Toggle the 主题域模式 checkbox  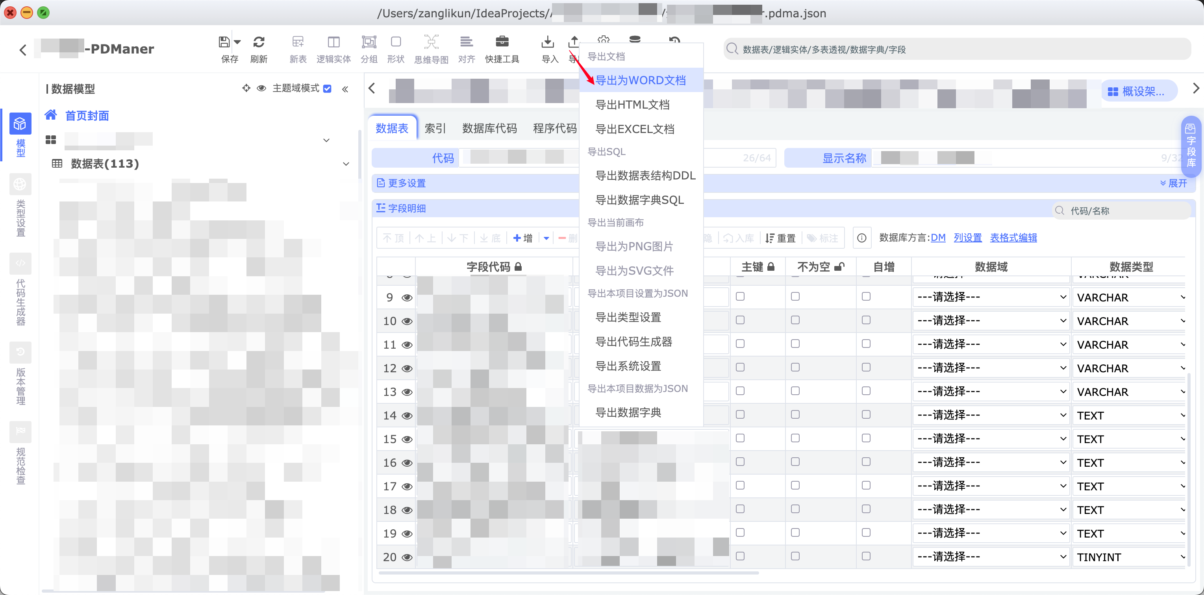pos(327,89)
